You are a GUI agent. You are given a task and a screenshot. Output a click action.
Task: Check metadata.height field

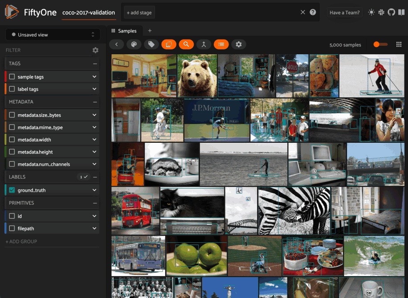click(12, 152)
